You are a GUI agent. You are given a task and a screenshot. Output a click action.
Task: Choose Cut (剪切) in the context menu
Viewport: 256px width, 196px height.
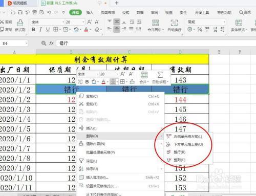[x=120, y=104]
